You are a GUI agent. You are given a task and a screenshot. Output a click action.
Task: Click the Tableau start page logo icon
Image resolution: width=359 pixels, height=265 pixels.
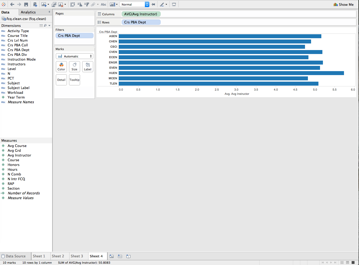tap(4, 4)
